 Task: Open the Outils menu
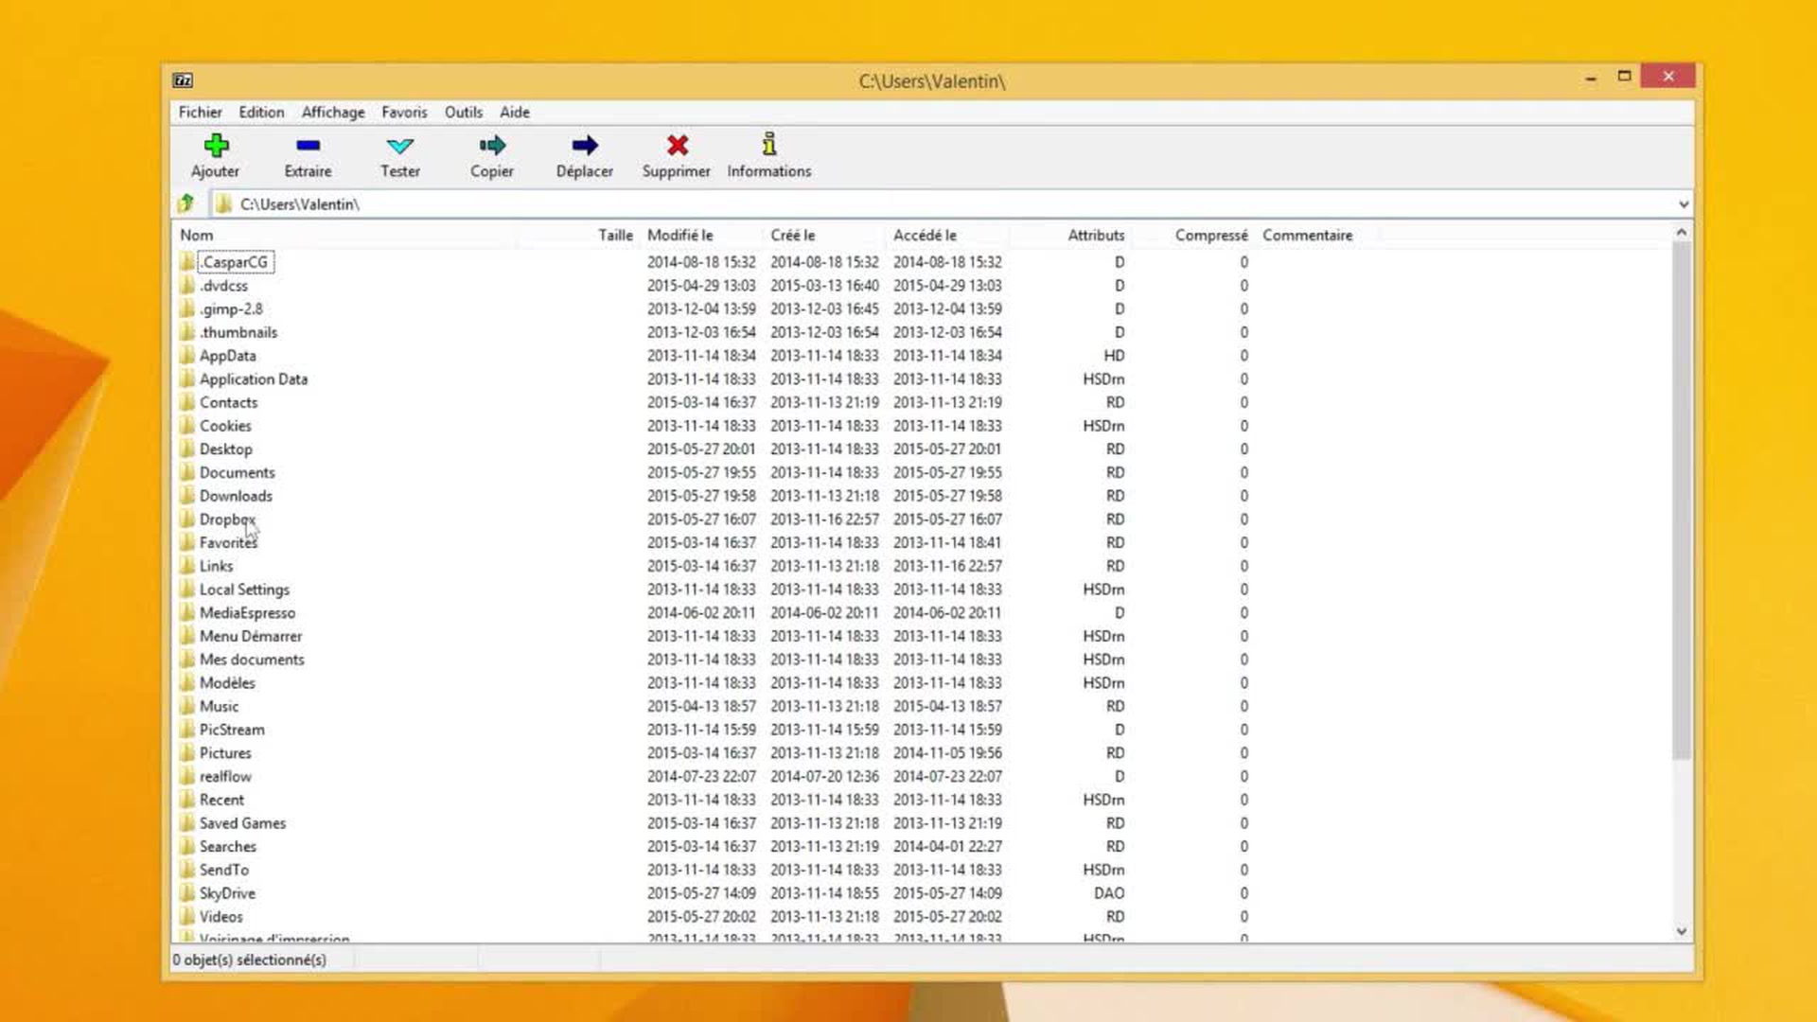tap(463, 112)
